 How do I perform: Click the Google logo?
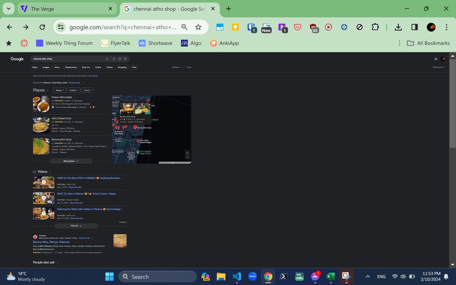coord(17,59)
